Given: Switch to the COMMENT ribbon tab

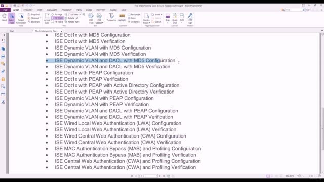Looking at the screenshot, I should 66,10.
